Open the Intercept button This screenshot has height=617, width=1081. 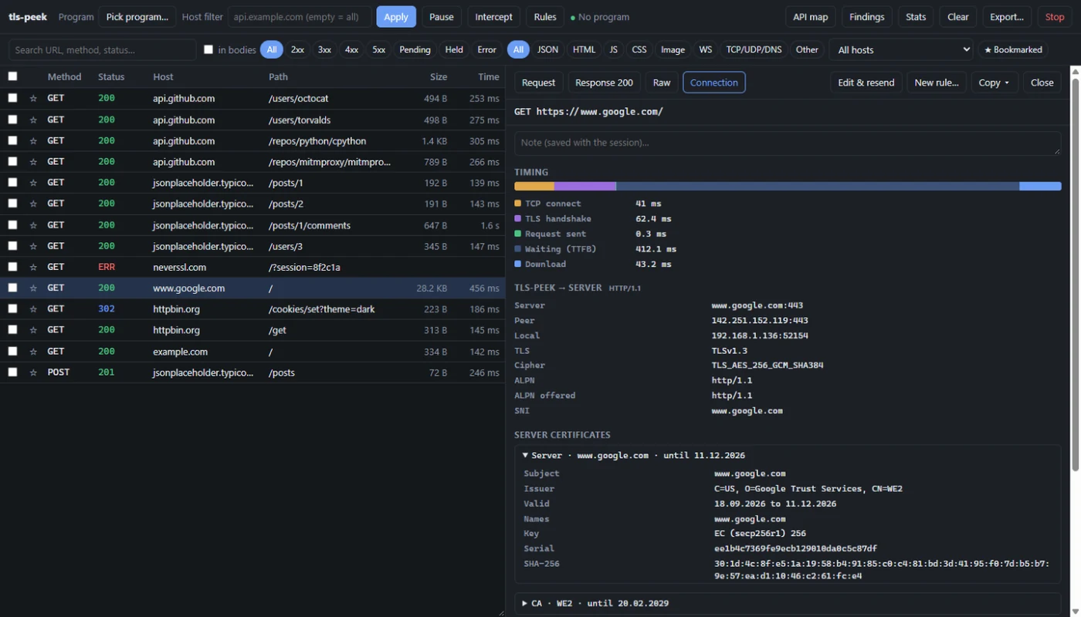coord(493,17)
